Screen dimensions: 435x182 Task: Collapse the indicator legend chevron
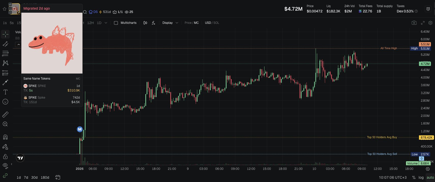(x=18, y=45)
